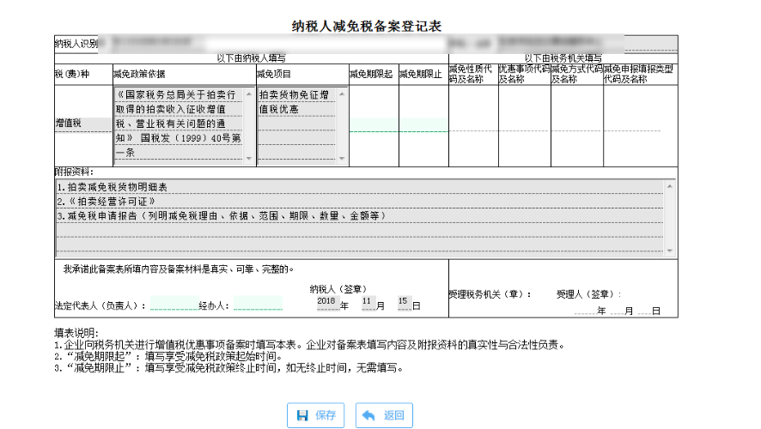761x429 pixels.
Task: Click scroll down arrow in 附报资料 list
Action: pos(670,251)
